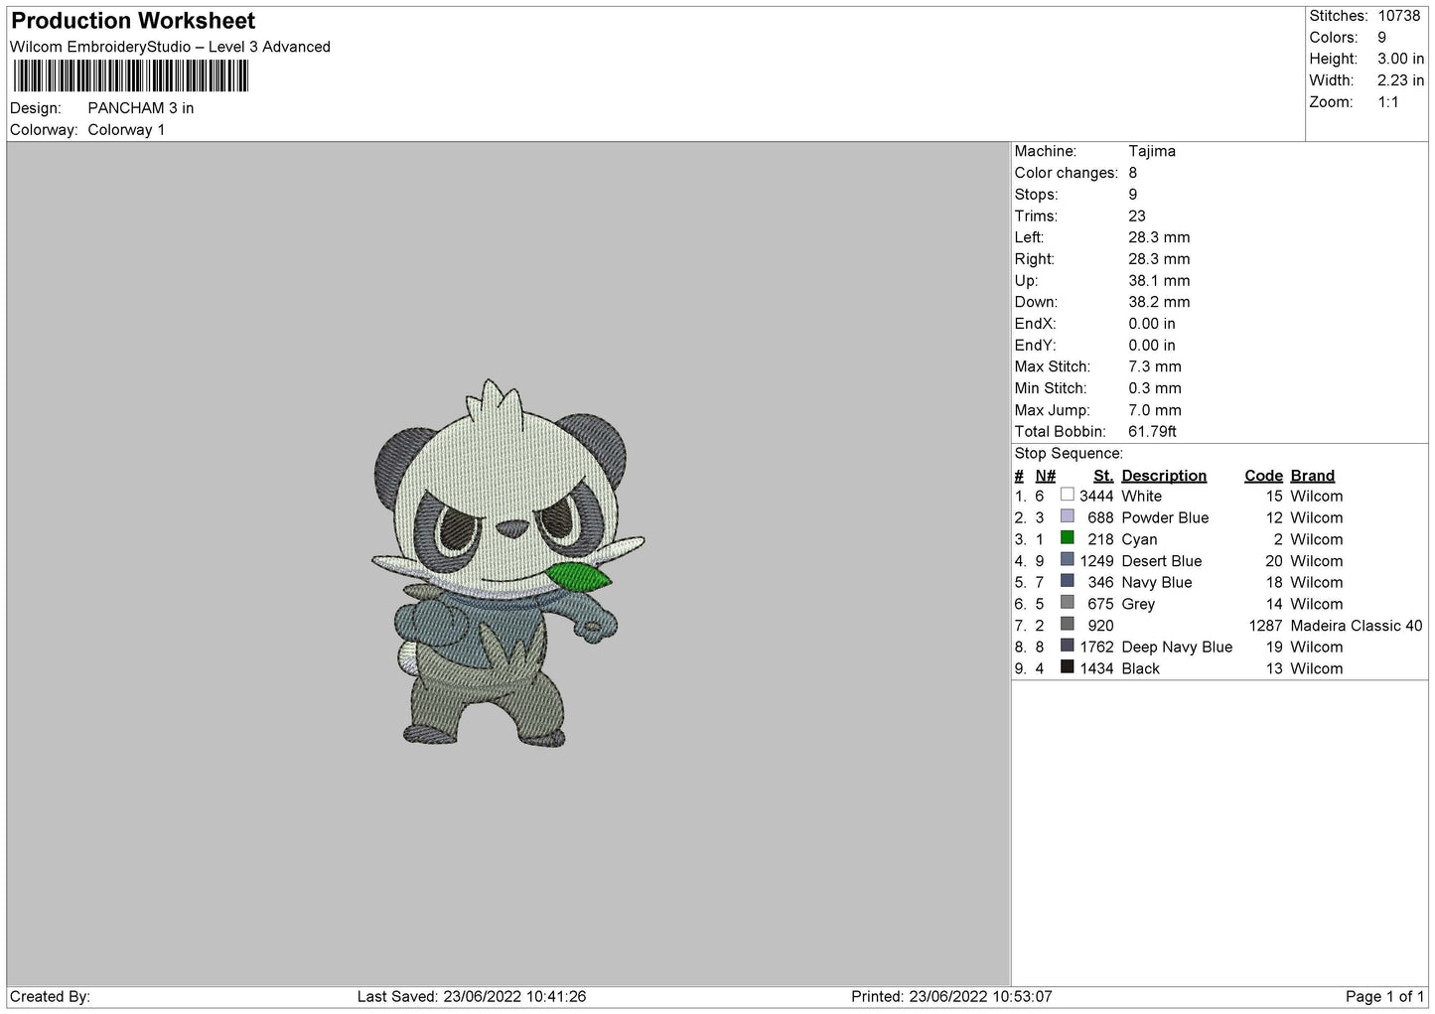Click the Zoom value 1:1
The image size is (1435, 1014).
click(1388, 102)
